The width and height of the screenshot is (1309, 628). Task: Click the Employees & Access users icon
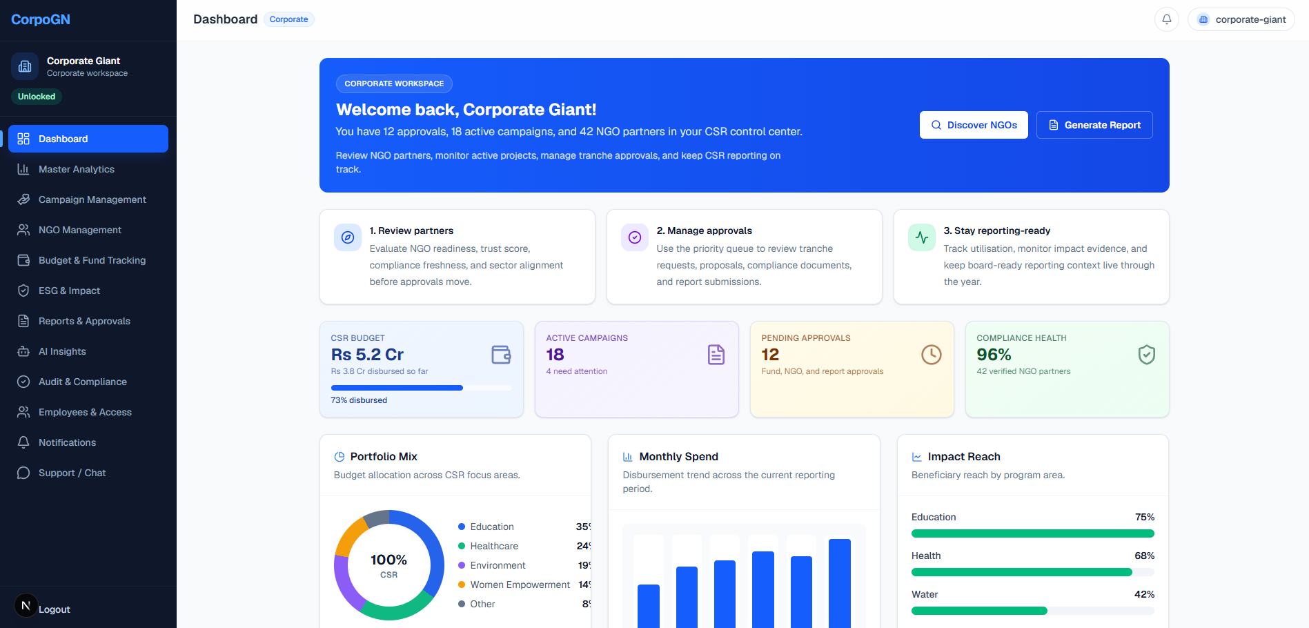(23, 412)
